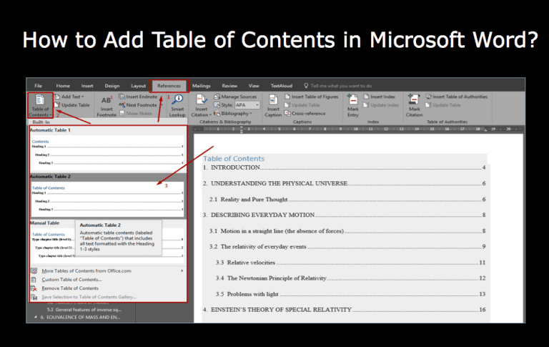Switch to the Review tab
Viewport: 549px width, 347px height.
(229, 86)
